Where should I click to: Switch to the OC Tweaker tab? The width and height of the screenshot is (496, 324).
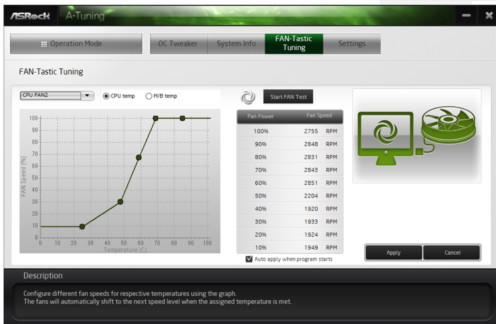[178, 44]
